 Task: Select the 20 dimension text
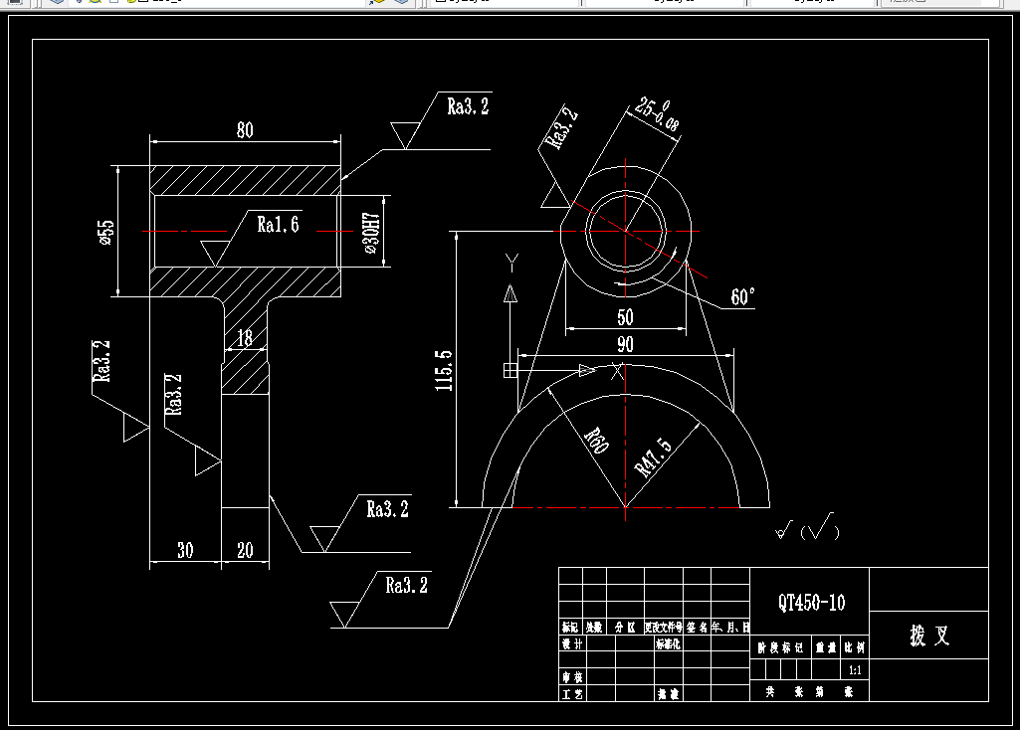pos(245,550)
